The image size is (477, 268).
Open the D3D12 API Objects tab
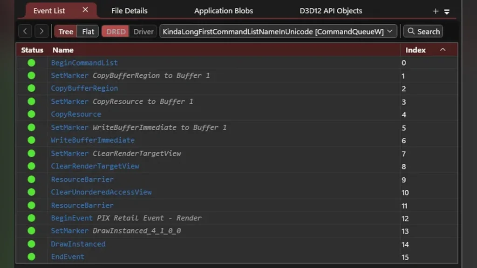[x=331, y=11]
